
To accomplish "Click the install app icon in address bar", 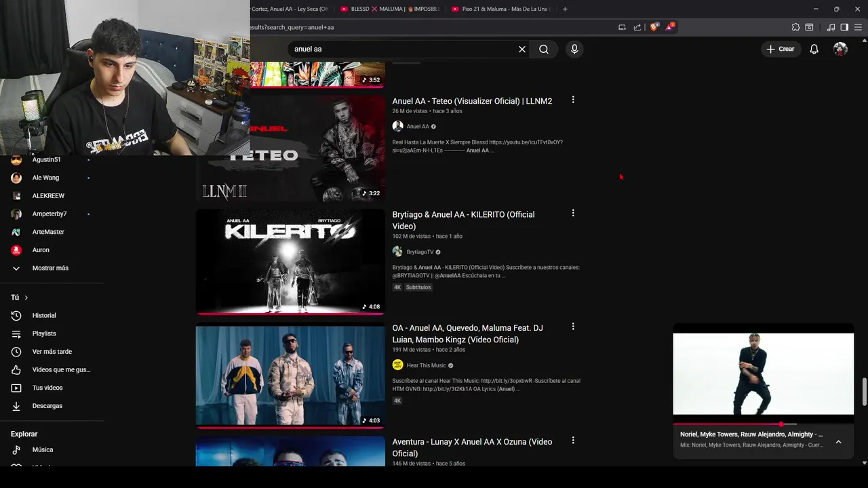I will [622, 27].
